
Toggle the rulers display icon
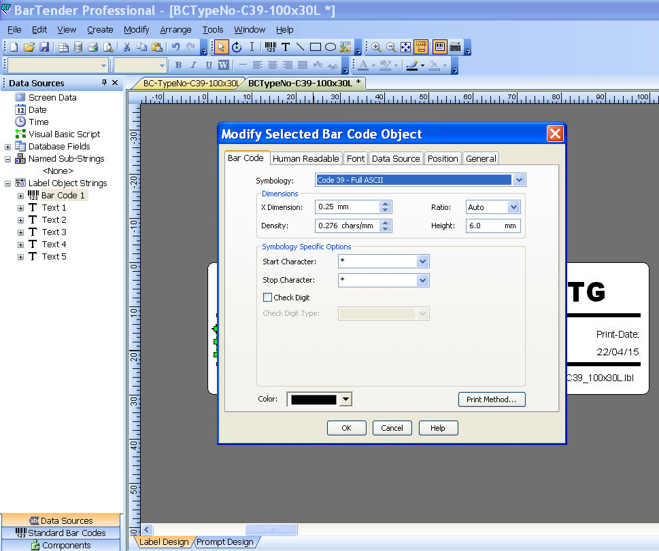(x=421, y=47)
